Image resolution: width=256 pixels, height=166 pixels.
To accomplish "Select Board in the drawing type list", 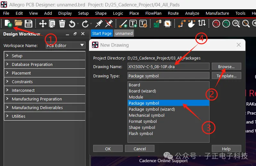I will [x=168, y=85].
